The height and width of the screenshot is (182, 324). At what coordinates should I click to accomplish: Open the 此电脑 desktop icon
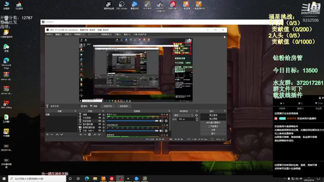[6, 6]
